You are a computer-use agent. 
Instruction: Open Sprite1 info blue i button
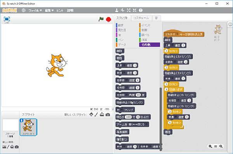tap(21, 120)
